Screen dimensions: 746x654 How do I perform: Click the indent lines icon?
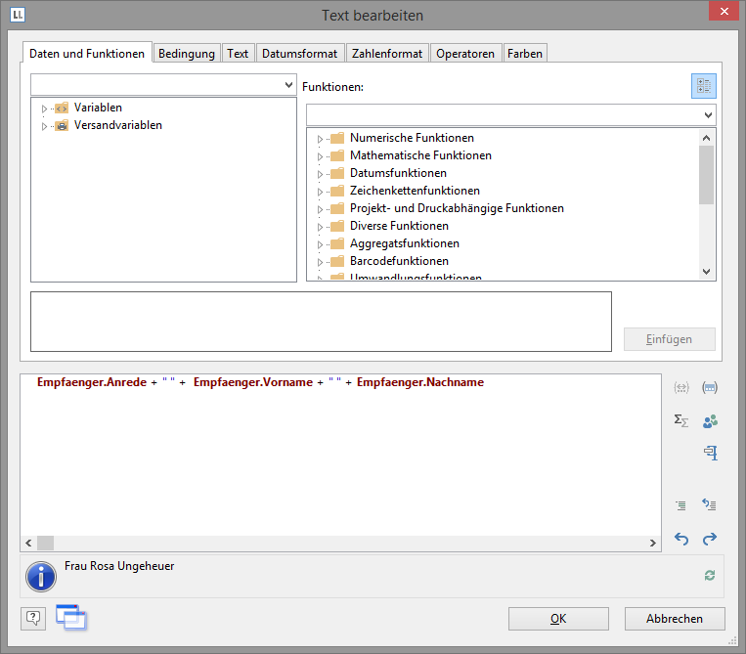click(x=681, y=505)
